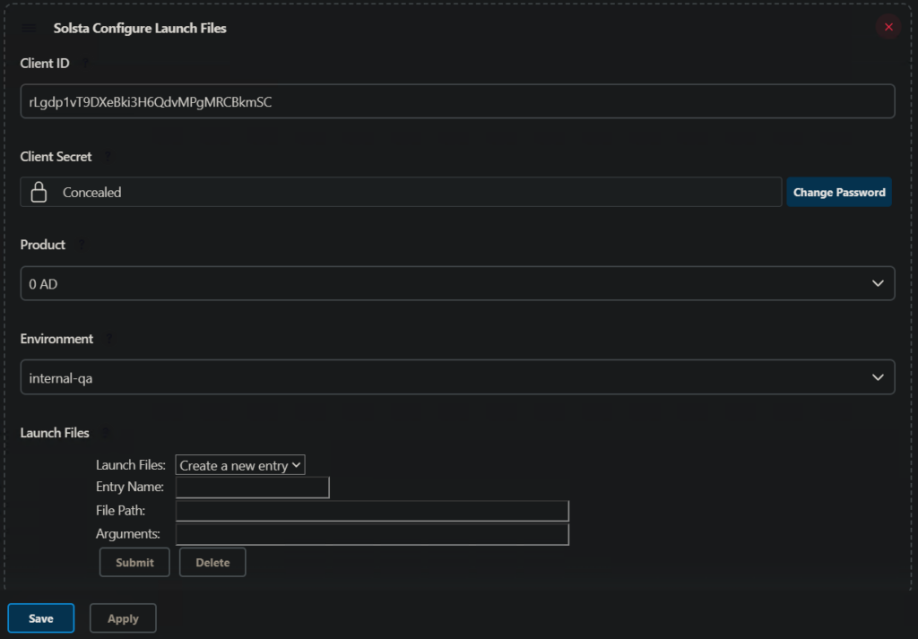Click the Submit button
Viewport: 918px width, 639px height.
coord(134,562)
